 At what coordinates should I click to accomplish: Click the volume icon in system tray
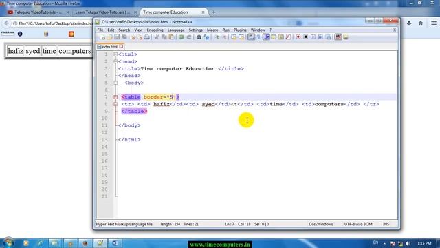408,243
